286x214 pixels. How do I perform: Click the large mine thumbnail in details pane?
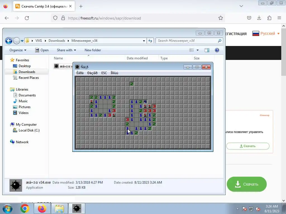coord(16,185)
